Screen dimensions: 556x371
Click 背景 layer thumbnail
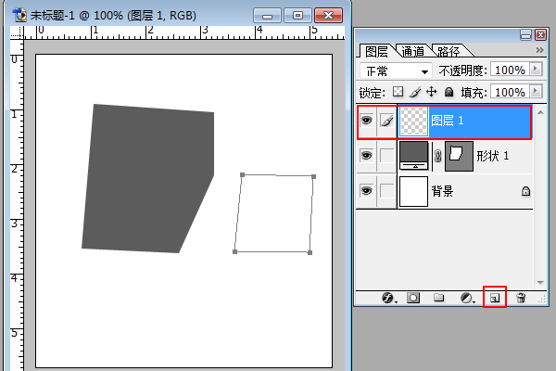tap(413, 191)
